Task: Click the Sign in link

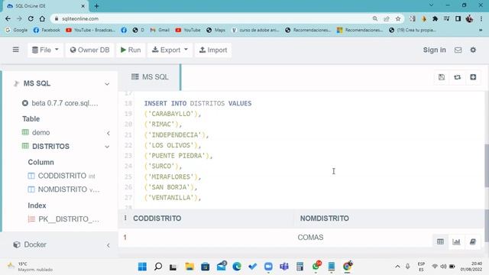Action: click(435, 50)
